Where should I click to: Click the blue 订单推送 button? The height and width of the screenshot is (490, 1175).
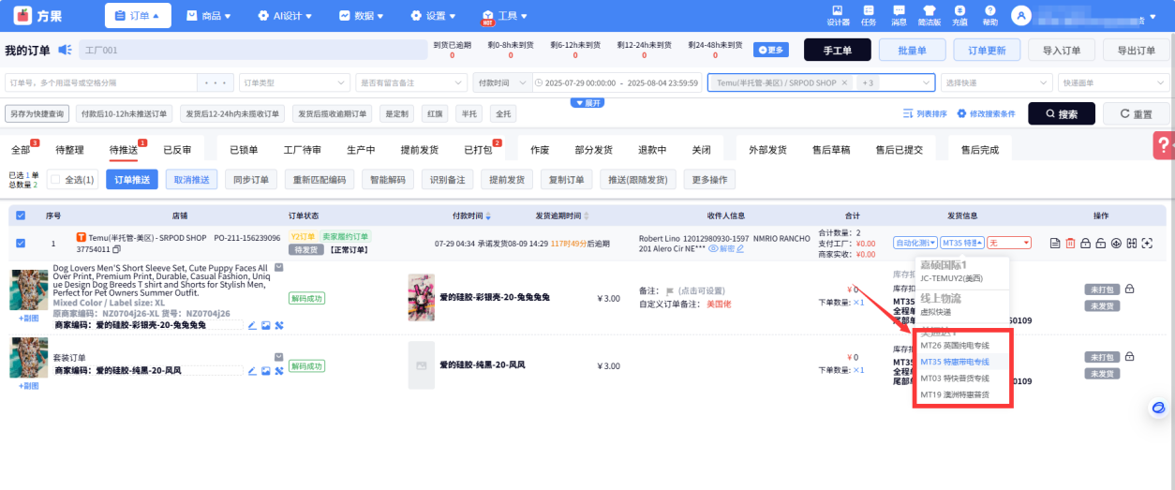pos(131,180)
